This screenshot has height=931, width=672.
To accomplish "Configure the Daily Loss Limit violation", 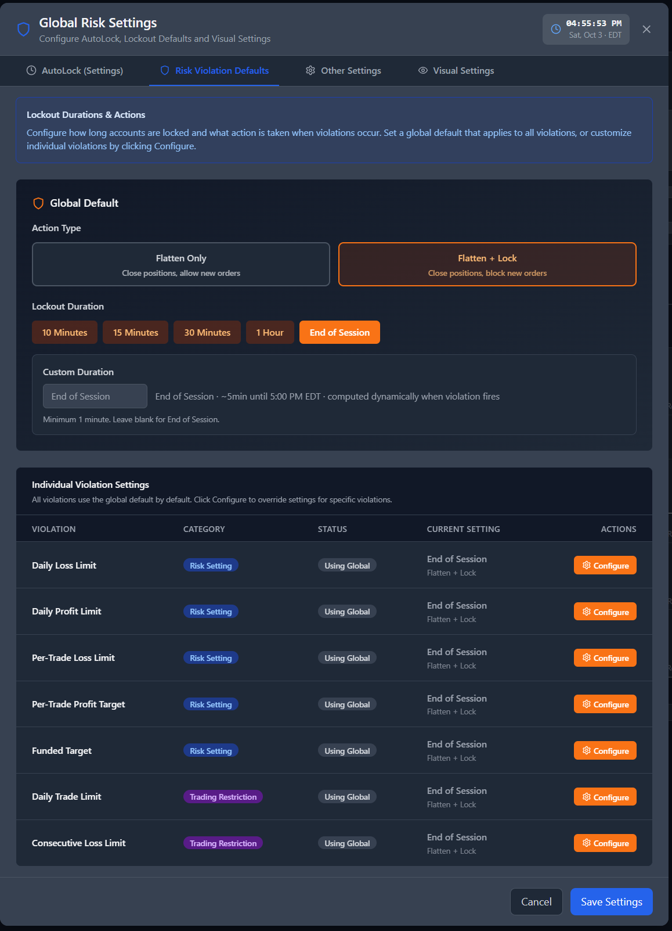I will pos(605,565).
